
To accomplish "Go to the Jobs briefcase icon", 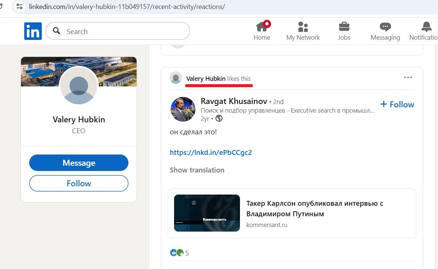I will 344,27.
